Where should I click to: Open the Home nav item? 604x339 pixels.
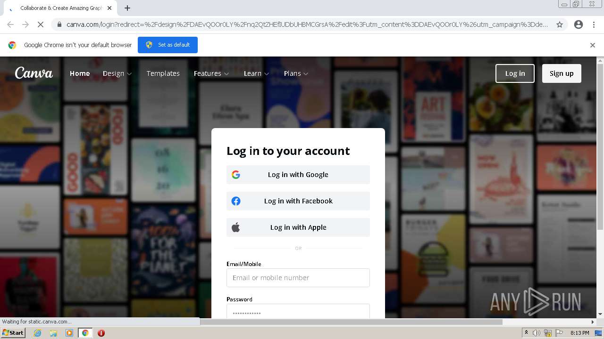[x=80, y=73]
